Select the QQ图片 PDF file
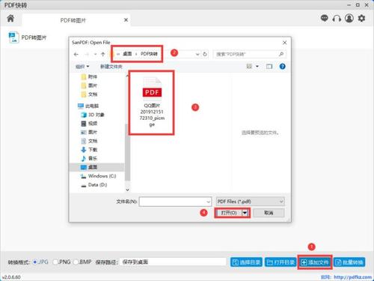Image resolution: width=374 pixels, height=281 pixels. 152,103
